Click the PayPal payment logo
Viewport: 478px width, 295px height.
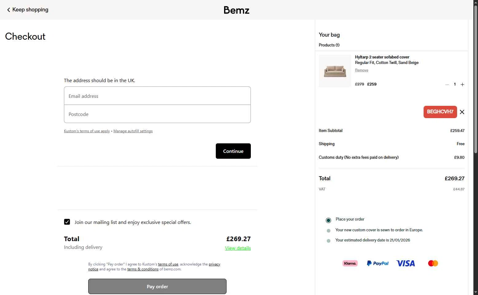coord(378,263)
